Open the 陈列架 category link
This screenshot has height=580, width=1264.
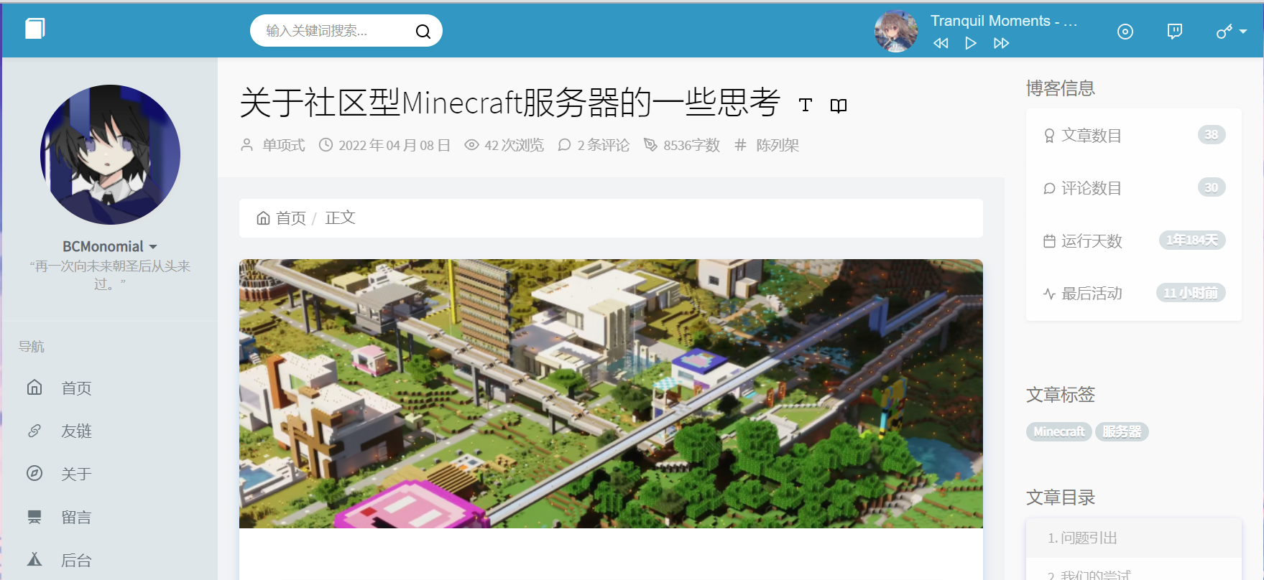778,145
